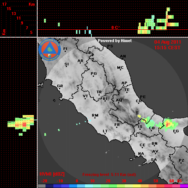Click the yellow 40 dBZ color swatch
Image resolution: width=188 pixels, height=188 pixels.
(x=136, y=186)
